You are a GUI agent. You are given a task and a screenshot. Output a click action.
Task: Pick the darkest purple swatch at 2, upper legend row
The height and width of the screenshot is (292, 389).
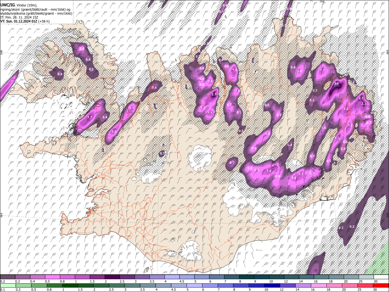pos(112,277)
